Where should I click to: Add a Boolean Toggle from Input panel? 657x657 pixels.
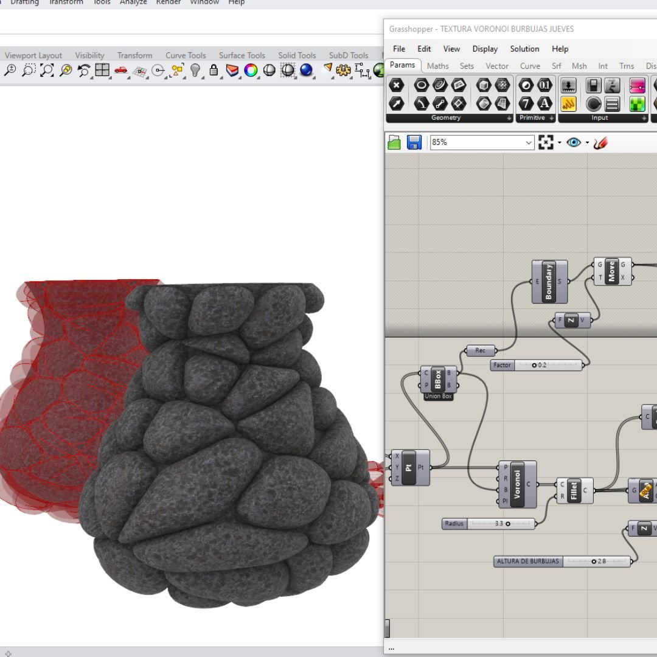pyautogui.click(x=593, y=86)
